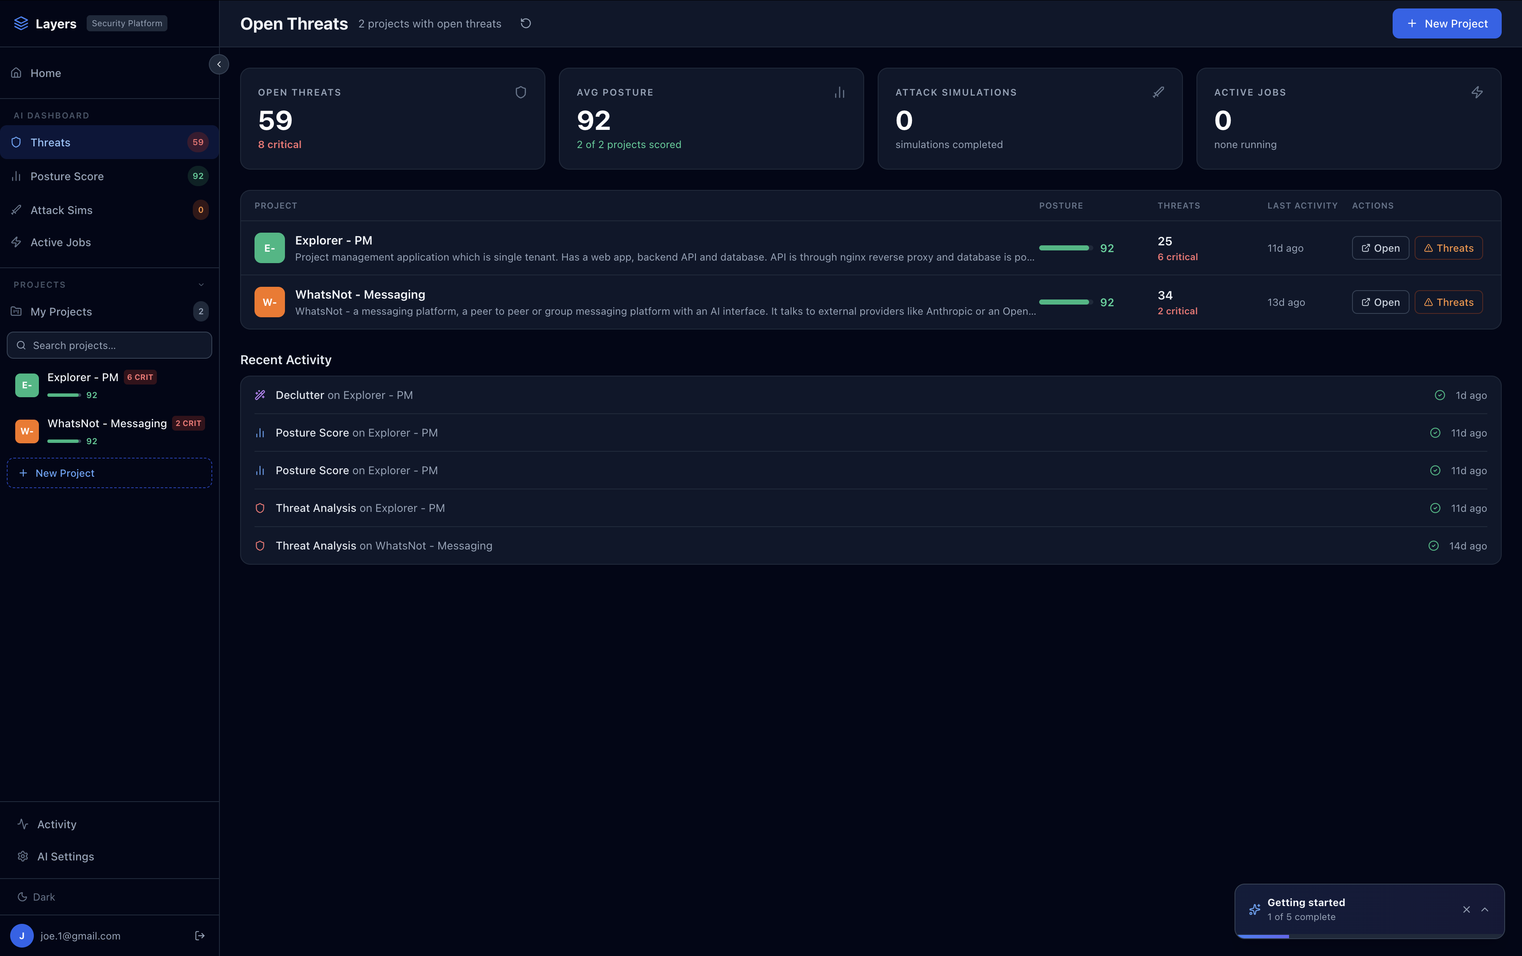
Task: Click Threats button for WhatsNot - Messaging
Action: click(x=1449, y=302)
